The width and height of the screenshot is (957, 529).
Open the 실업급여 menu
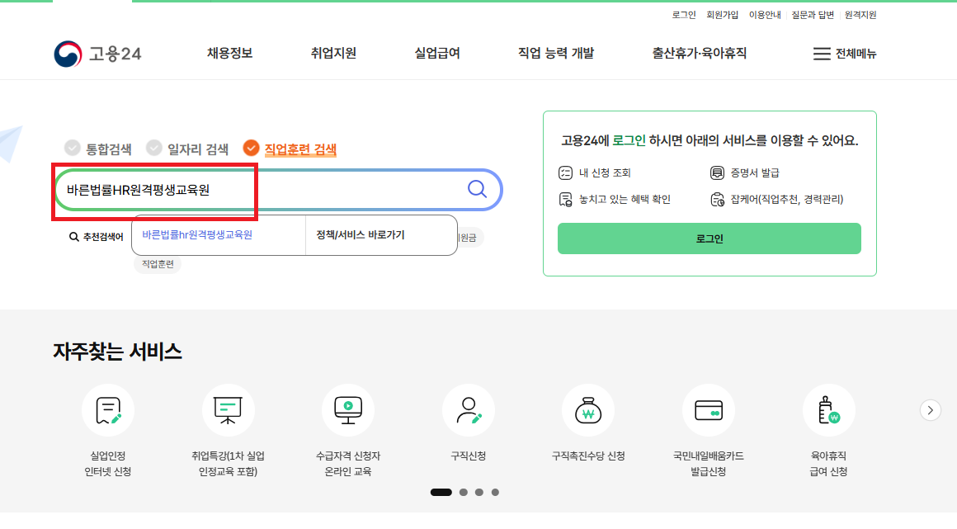click(437, 54)
